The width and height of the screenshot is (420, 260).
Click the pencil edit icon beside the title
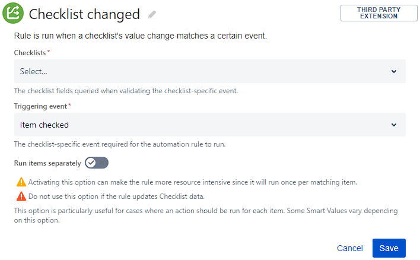[152, 14]
